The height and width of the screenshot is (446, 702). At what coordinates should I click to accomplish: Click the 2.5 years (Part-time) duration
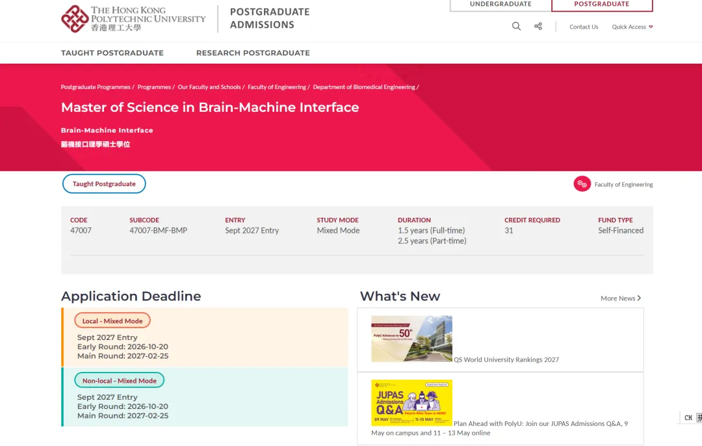pos(432,241)
